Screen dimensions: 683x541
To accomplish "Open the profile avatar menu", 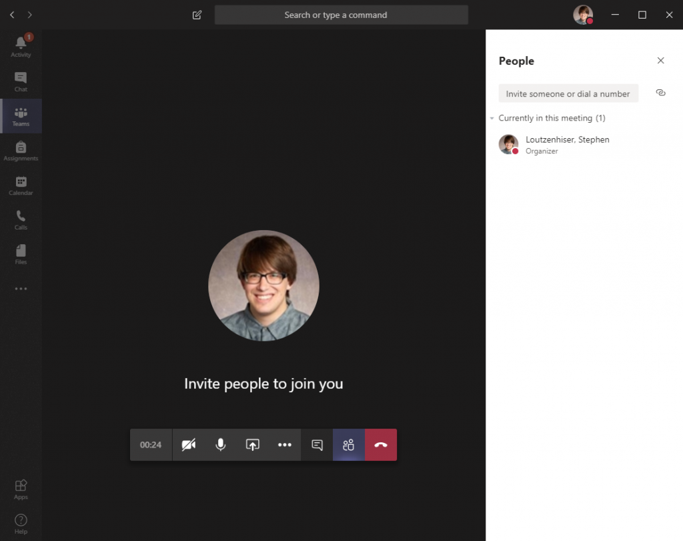I will (x=583, y=15).
